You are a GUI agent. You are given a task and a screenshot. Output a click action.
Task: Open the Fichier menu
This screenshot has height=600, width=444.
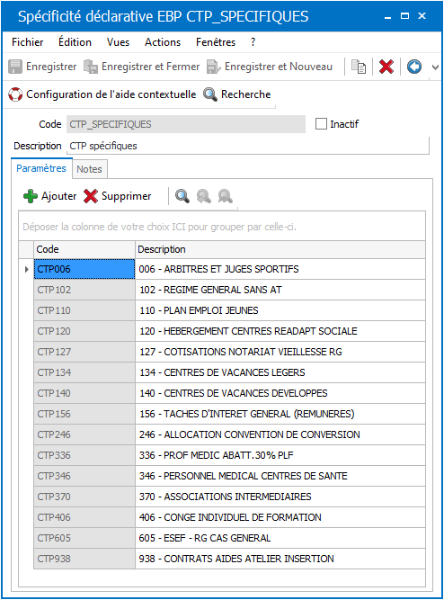coord(28,42)
